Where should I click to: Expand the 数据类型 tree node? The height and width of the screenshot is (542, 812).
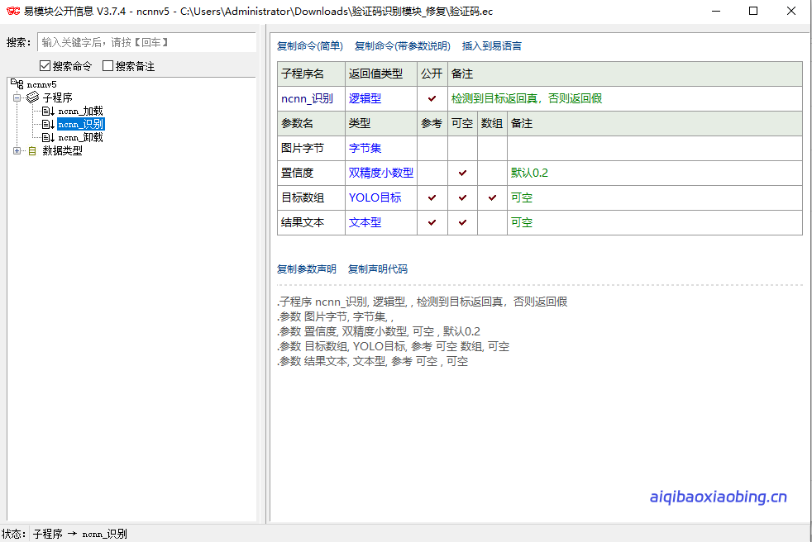click(17, 150)
